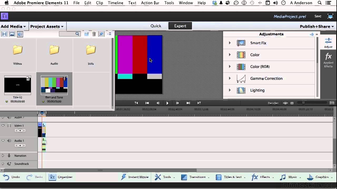The height and width of the screenshot is (189, 337).
Task: Toggle still image filter in Project Assets
Action: pos(12,34)
